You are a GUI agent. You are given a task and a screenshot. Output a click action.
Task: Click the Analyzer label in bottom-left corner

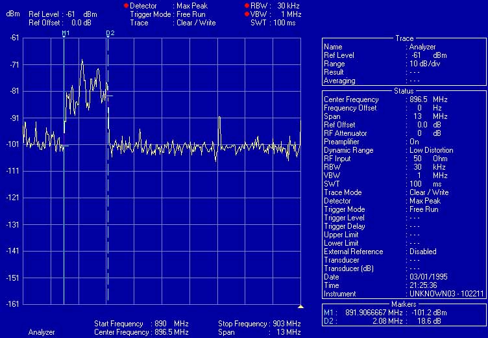(x=42, y=332)
